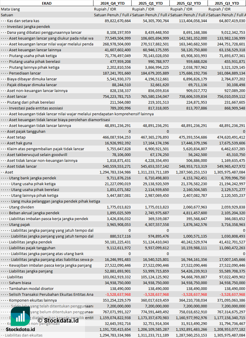The width and height of the screenshot is (246, 338).
Task: Select Piutang usaha pihak ketiga label
Action: point(33,56)
